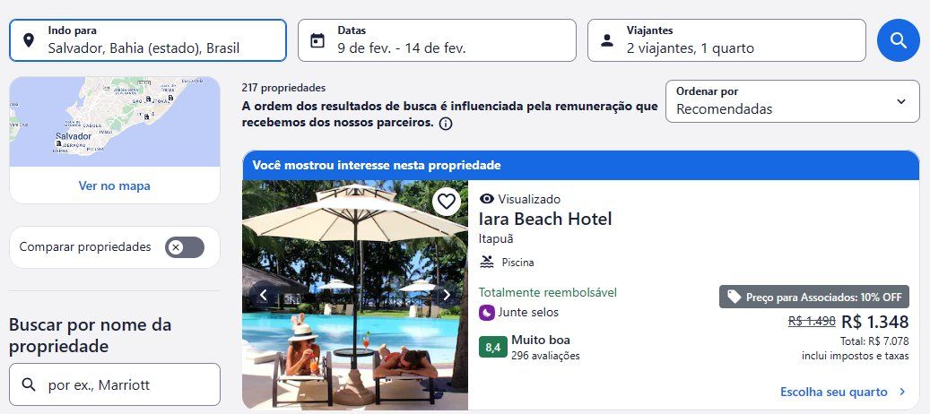Click the calendar icon in Datas field
The image size is (930, 414).
pos(317,40)
